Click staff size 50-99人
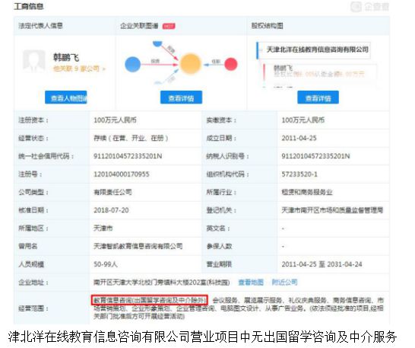415x348 pixels. (x=106, y=264)
